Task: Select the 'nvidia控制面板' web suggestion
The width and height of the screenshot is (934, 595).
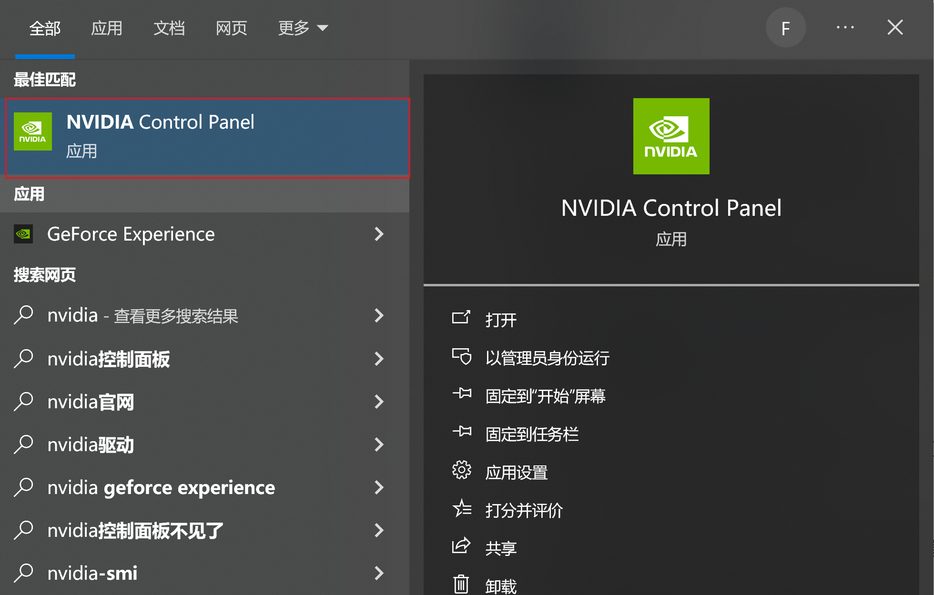Action: (x=204, y=359)
